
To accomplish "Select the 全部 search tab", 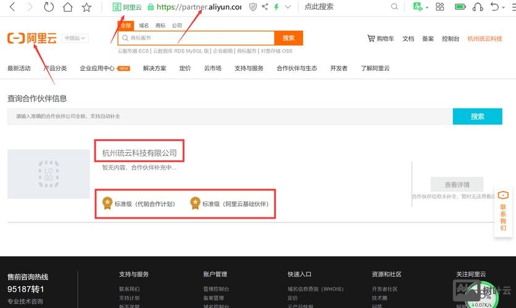I will click(x=126, y=25).
